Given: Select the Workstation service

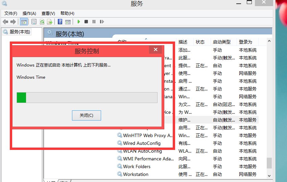Looking at the screenshot, I should click(x=136, y=174).
